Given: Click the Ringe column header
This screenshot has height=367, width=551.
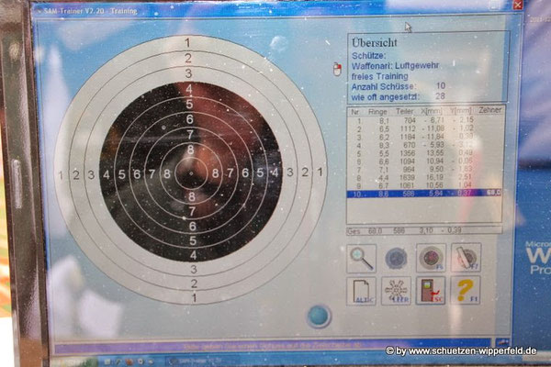Looking at the screenshot, I should coord(377,112).
